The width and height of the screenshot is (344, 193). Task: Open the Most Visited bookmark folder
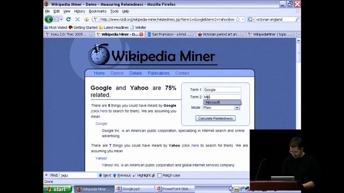click(56, 27)
